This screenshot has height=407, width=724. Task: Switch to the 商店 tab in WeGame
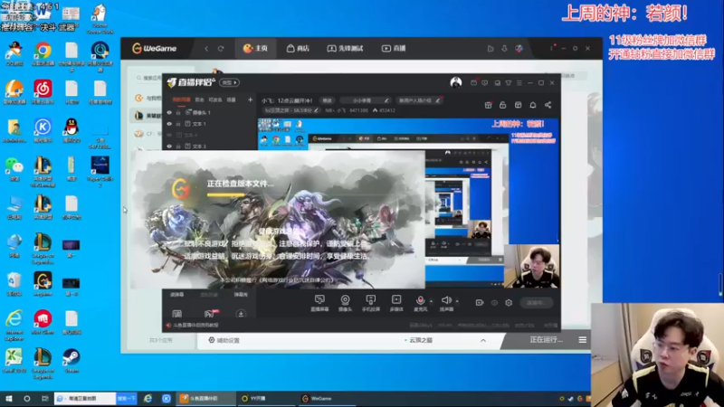coord(298,49)
